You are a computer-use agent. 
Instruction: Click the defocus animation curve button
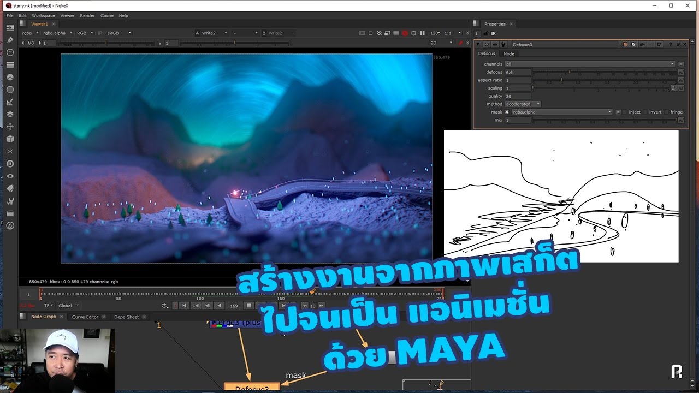click(x=681, y=72)
